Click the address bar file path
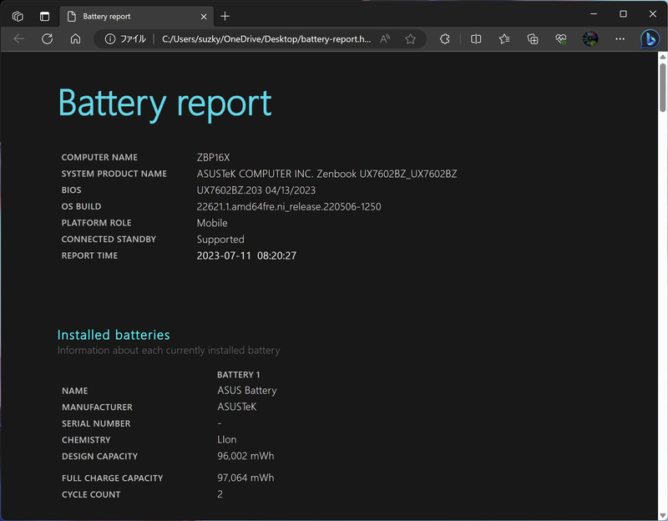Viewport: 668px width, 521px height. click(266, 38)
